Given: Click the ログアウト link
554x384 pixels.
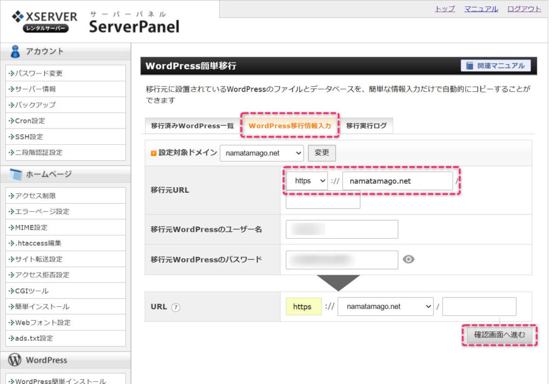Looking at the screenshot, I should [524, 9].
